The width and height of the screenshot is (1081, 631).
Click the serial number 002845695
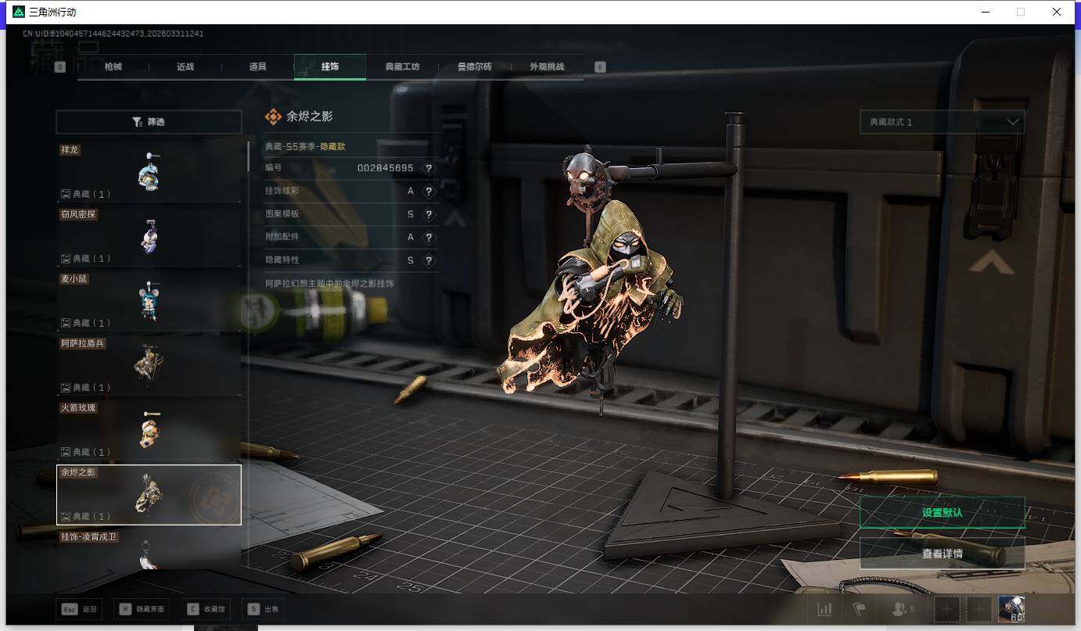386,168
